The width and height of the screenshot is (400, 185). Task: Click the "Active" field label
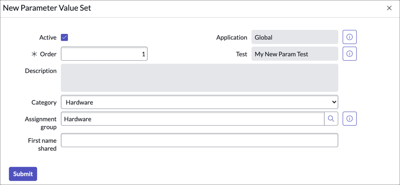48,37
